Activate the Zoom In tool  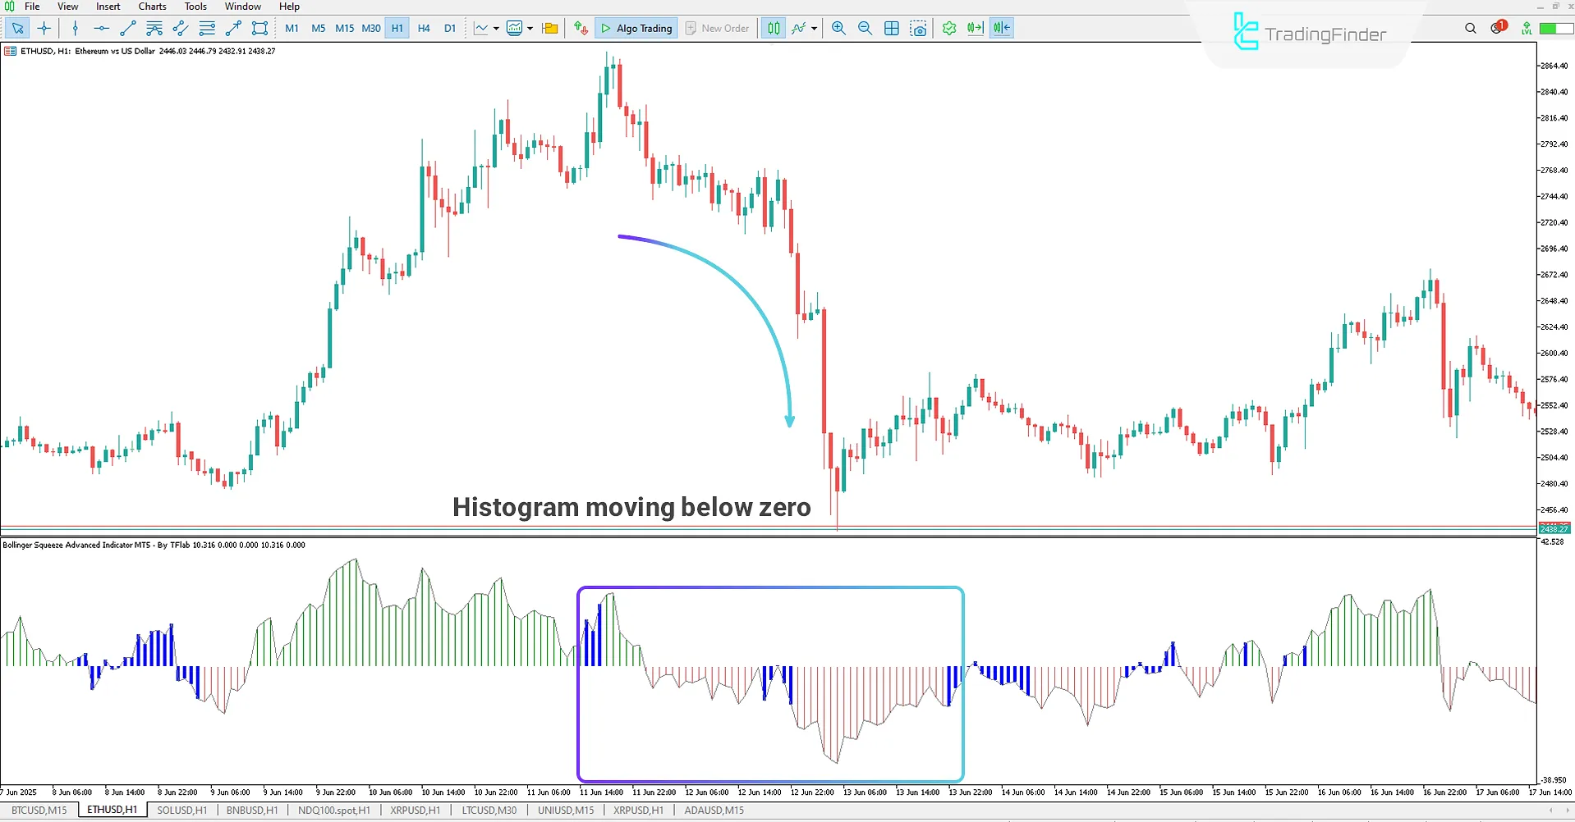click(838, 28)
